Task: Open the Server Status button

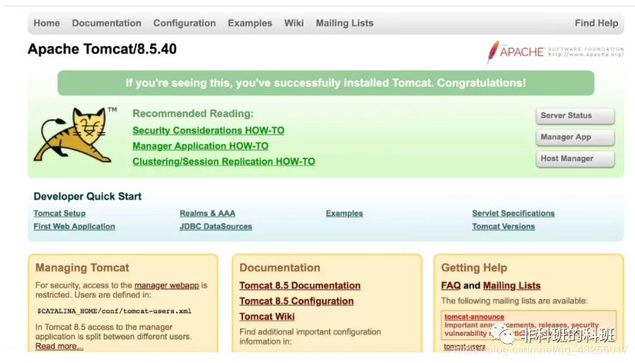Action: coord(575,116)
